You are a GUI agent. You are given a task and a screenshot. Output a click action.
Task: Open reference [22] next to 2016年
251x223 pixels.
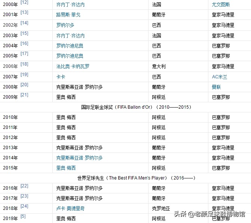coord(24,186)
